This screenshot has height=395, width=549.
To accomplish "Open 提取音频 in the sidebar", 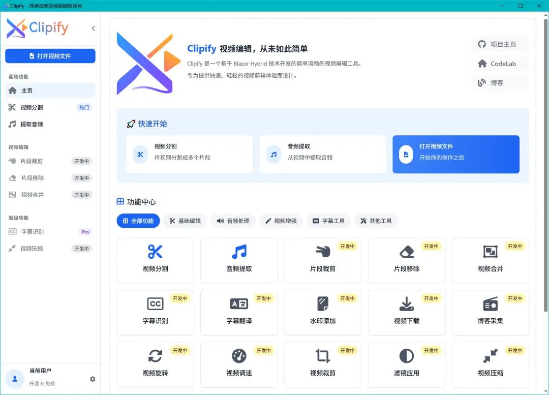I will pyautogui.click(x=50, y=125).
